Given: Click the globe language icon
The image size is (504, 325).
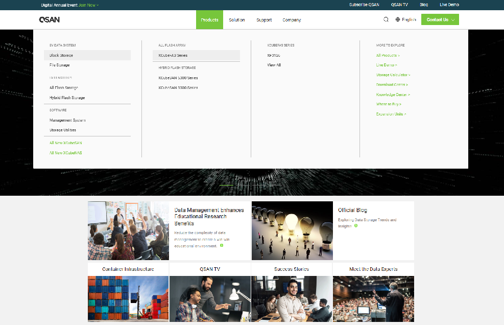Looking at the screenshot, I should [x=398, y=19].
